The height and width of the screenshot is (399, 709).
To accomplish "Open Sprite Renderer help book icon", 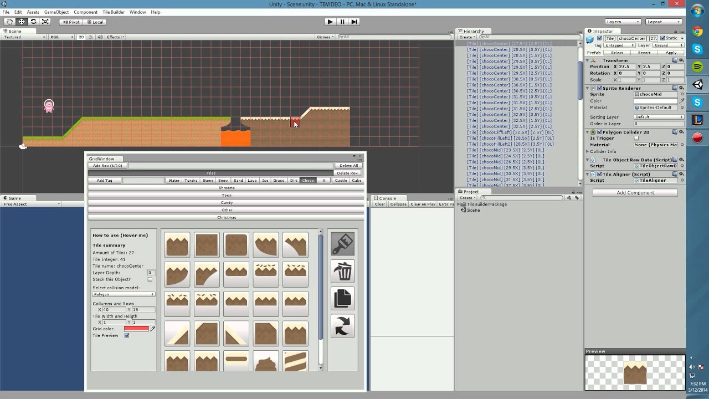I will pos(675,88).
